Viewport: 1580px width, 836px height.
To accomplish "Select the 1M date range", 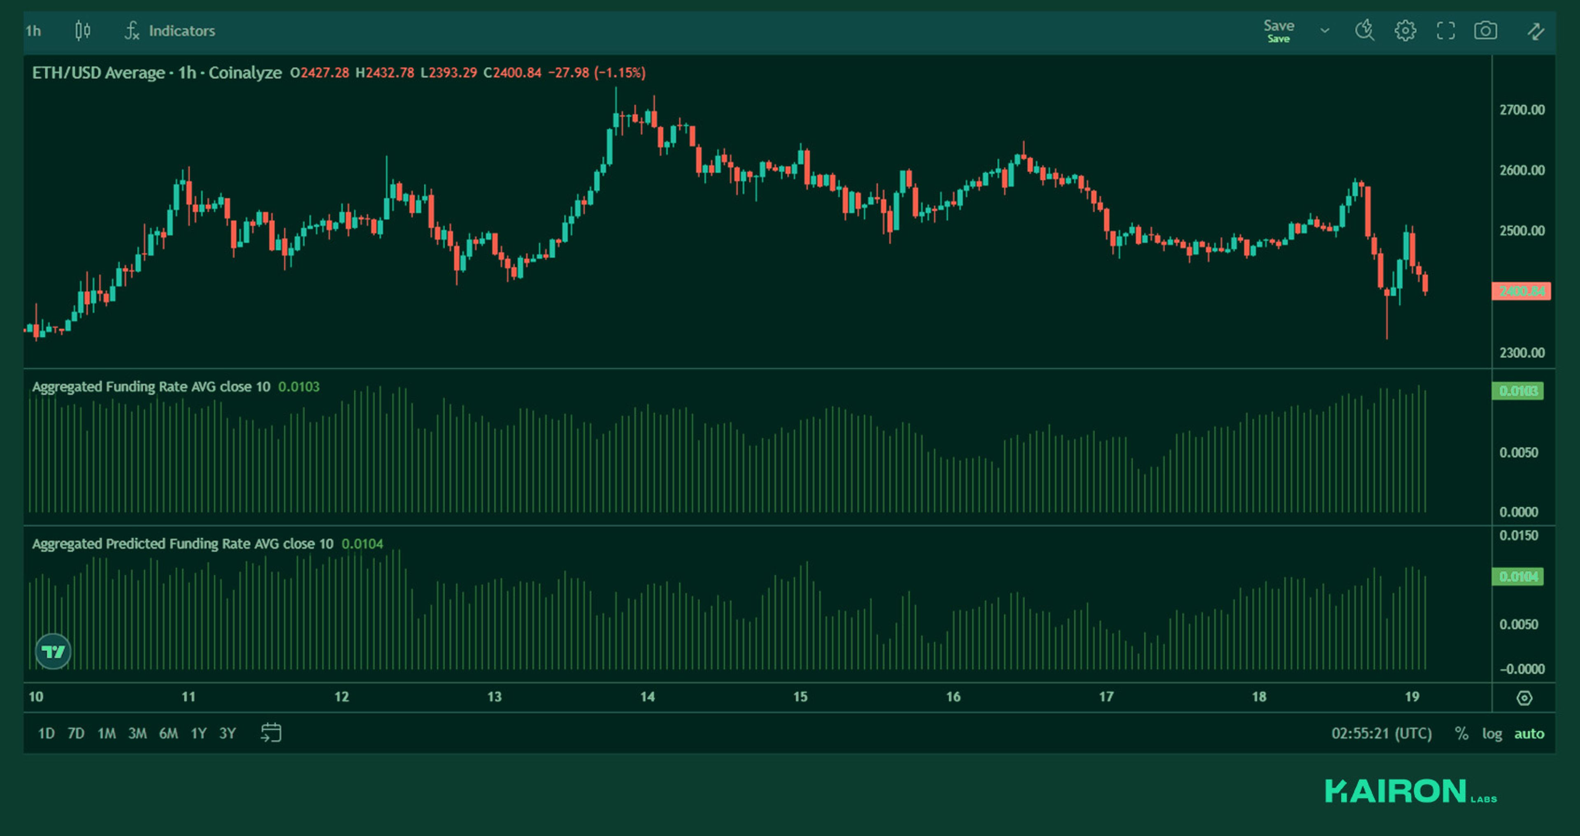I will click(107, 733).
